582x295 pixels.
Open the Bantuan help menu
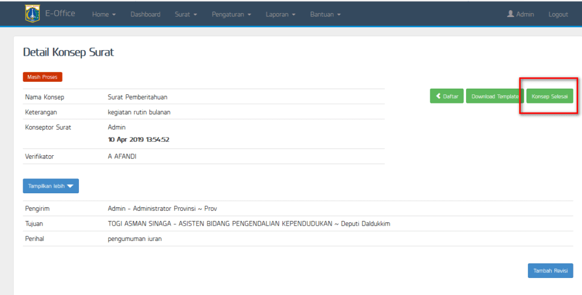pos(325,14)
